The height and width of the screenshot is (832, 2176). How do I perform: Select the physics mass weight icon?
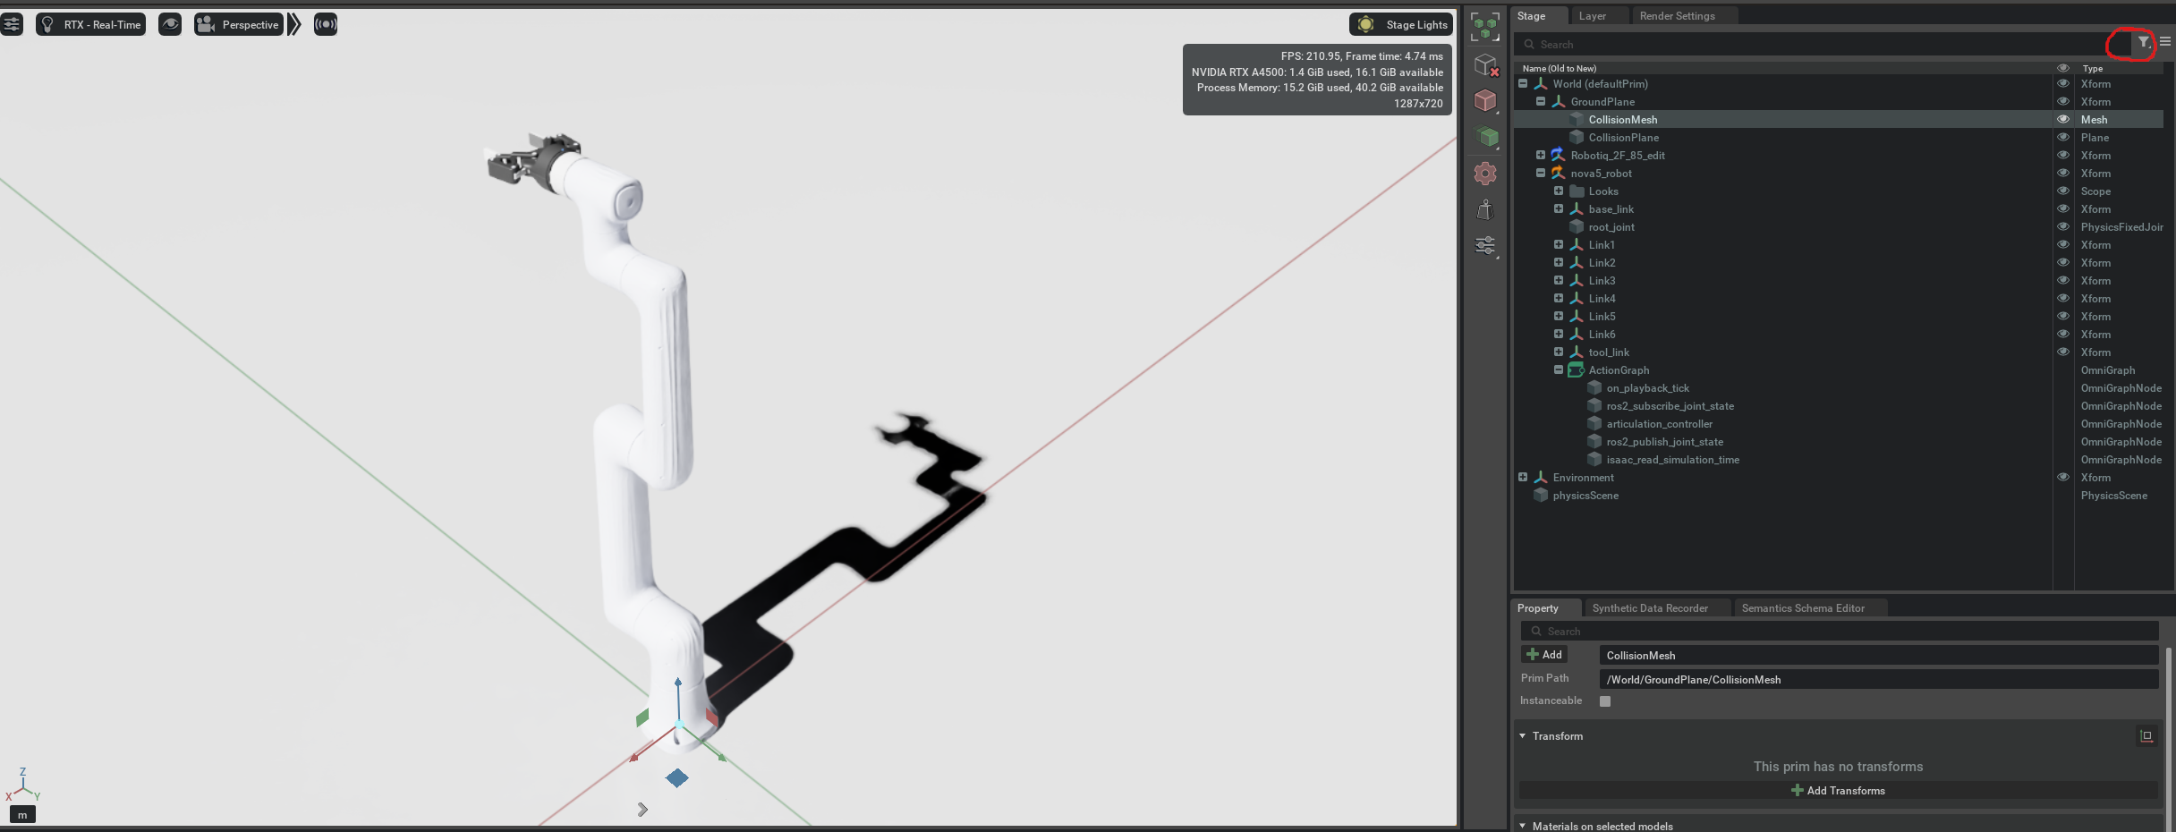point(1485,209)
